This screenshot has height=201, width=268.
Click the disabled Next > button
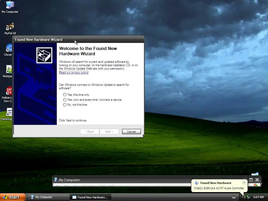tap(109, 132)
